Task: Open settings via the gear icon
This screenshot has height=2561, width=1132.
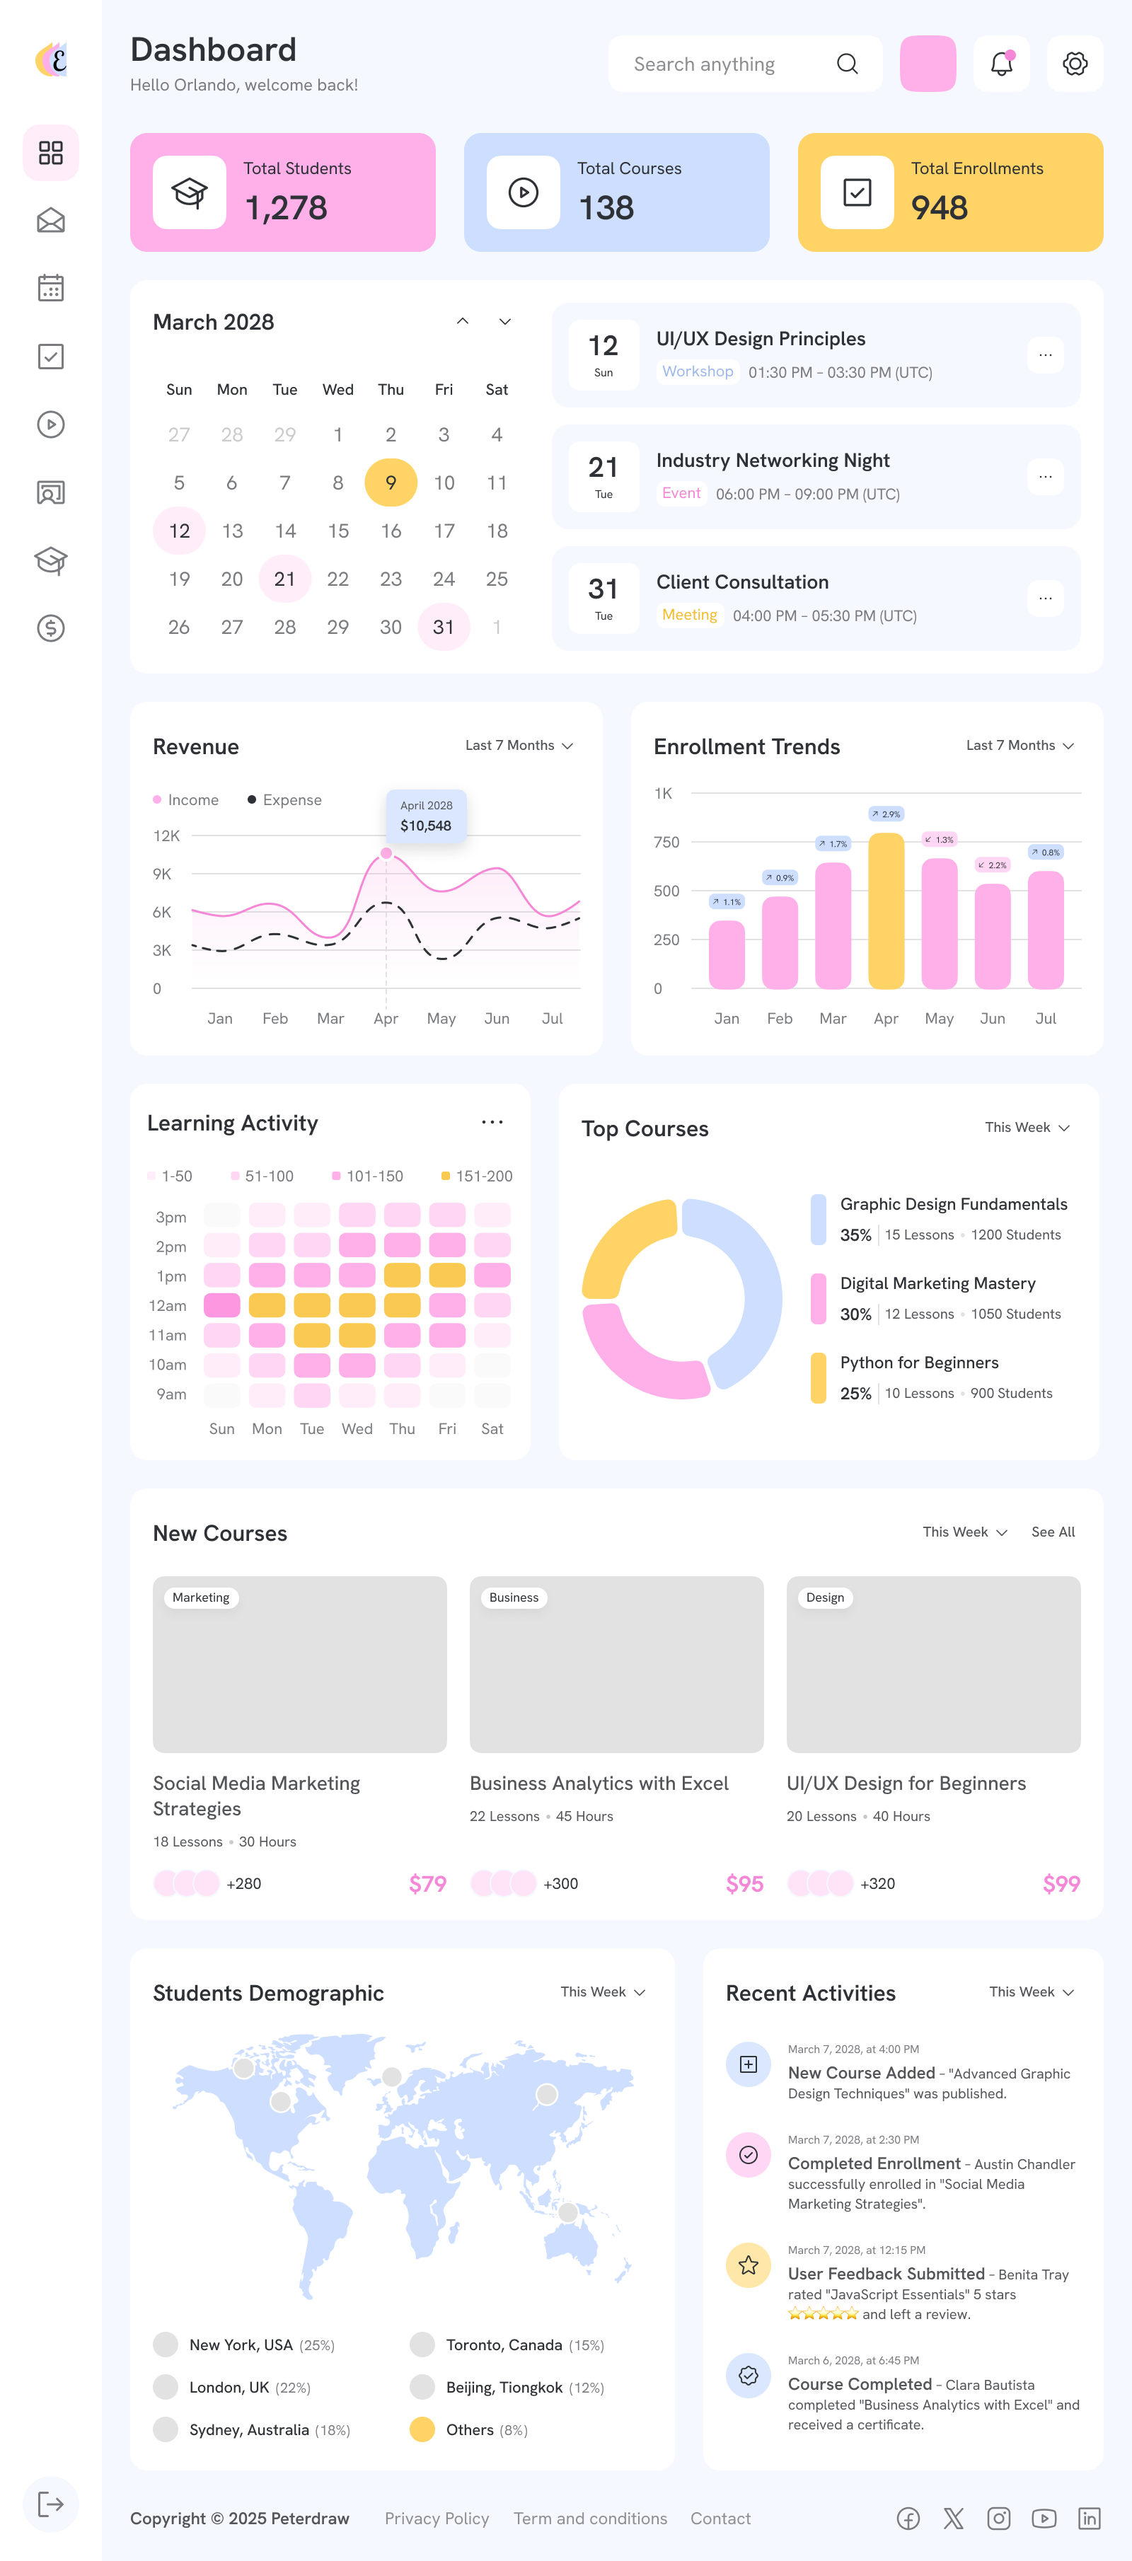Action: pyautogui.click(x=1075, y=64)
